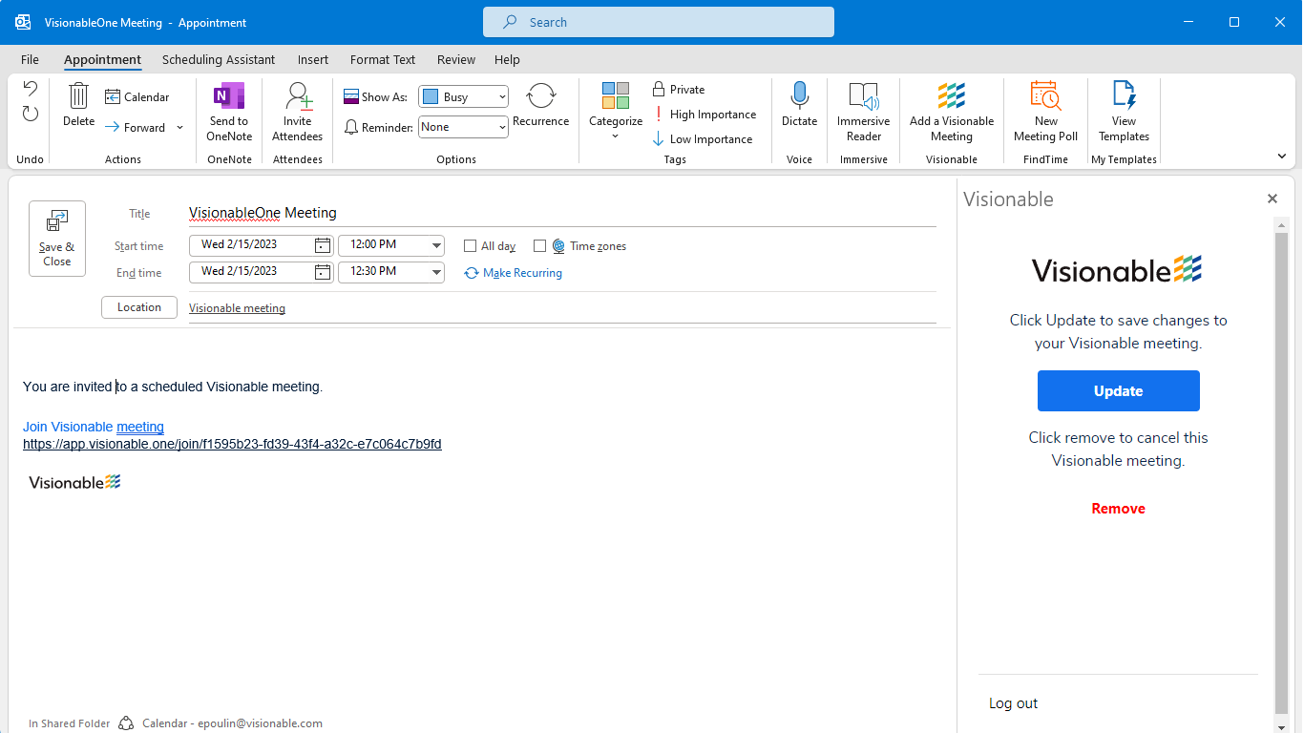Click the blue Update button

point(1119,391)
